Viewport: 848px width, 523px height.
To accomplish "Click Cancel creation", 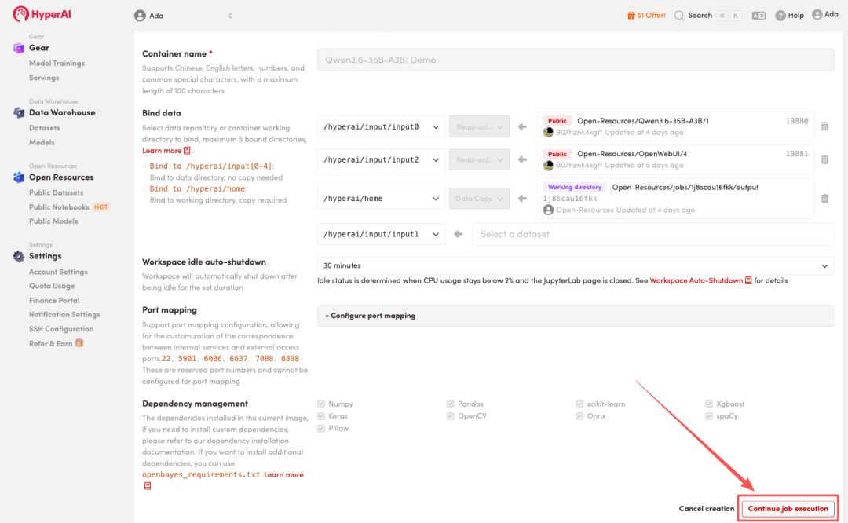I will tap(706, 509).
